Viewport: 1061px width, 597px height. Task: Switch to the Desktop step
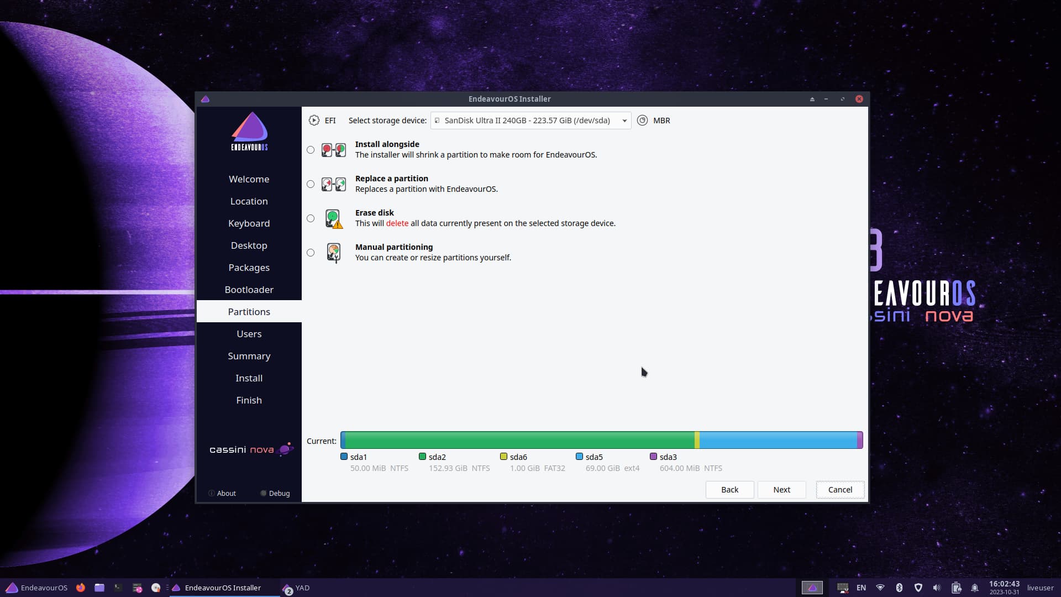tap(249, 245)
